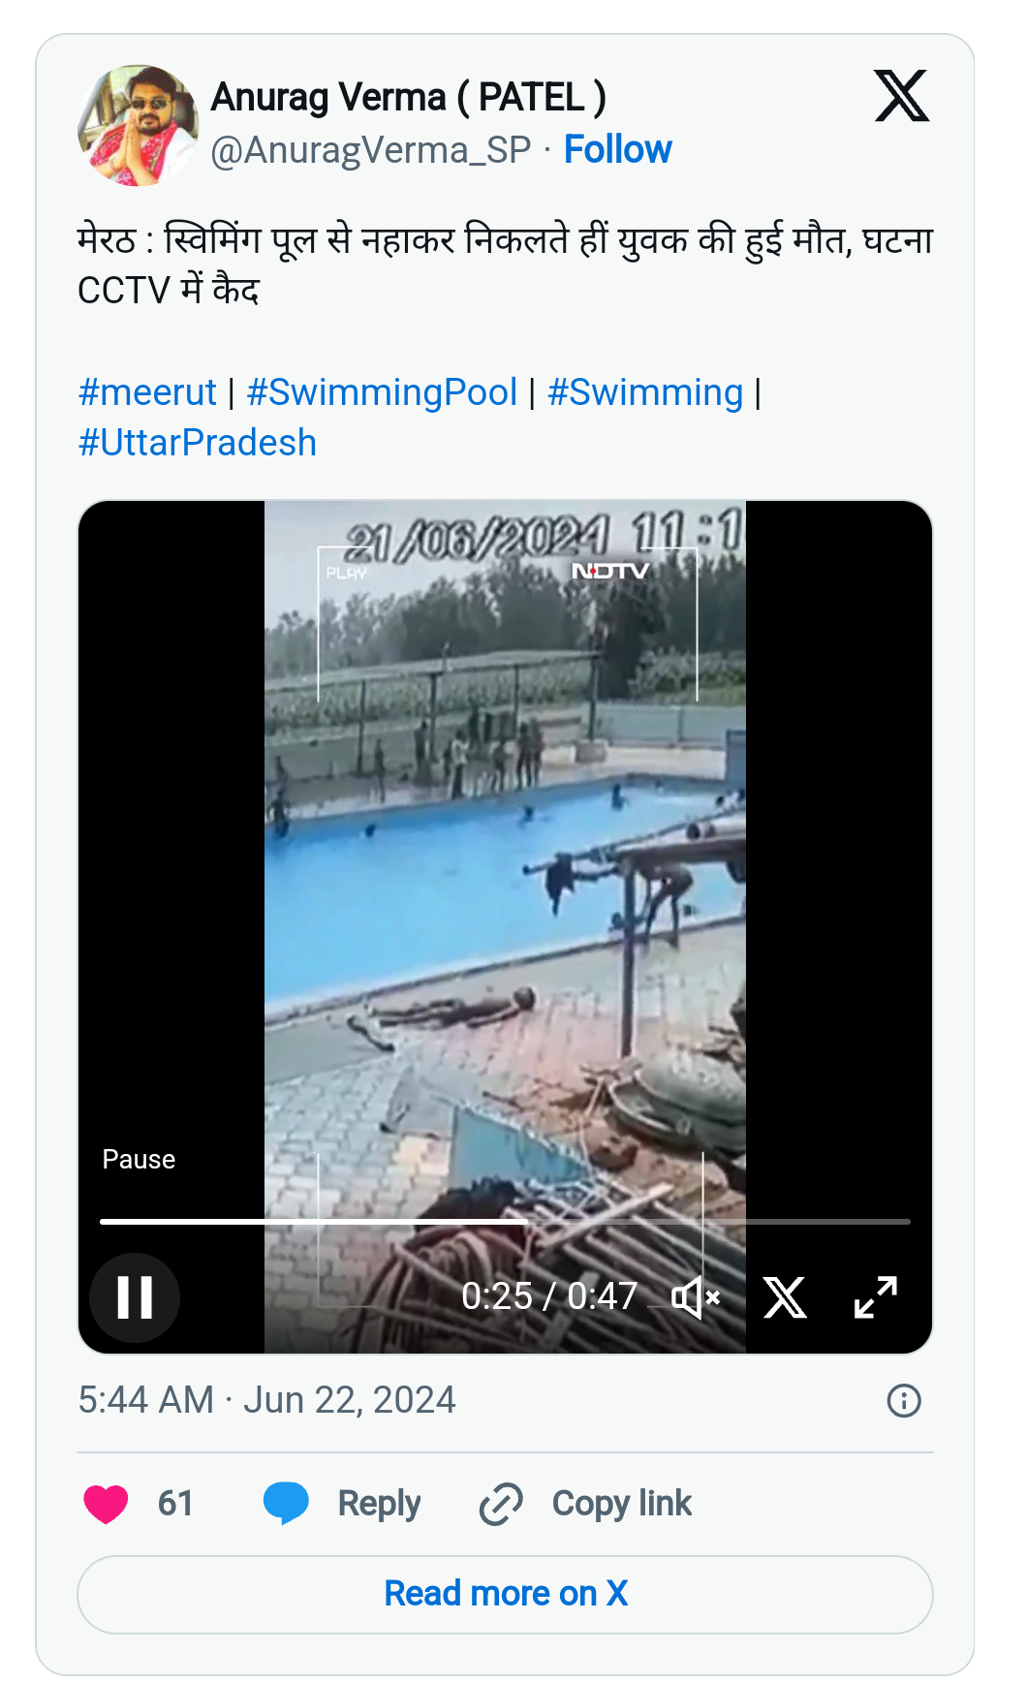Open Anurag Verma's profile picture

(138, 125)
